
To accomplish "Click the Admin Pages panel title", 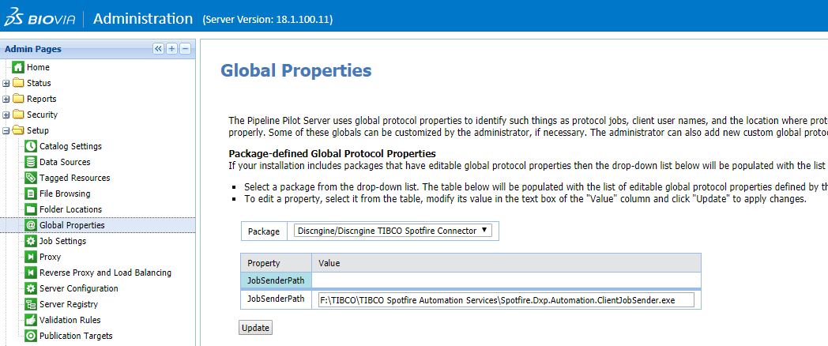I will tap(32, 49).
